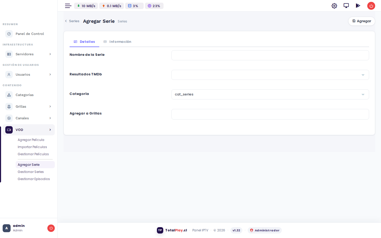Image resolution: width=381 pixels, height=238 pixels.
Task: Click the red power button in header
Action: pyautogui.click(x=371, y=6)
